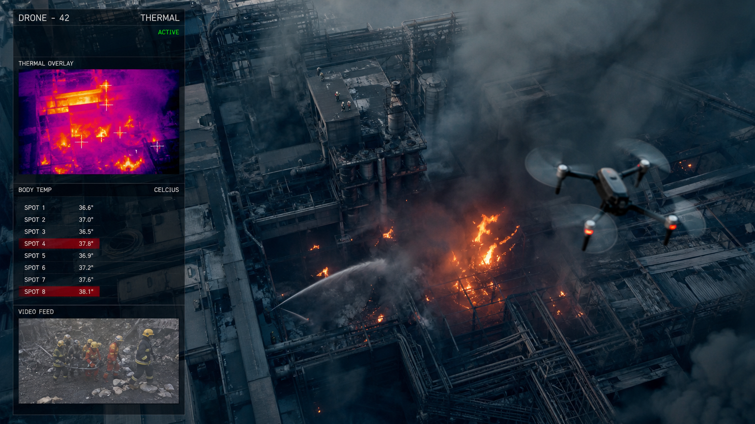Click the VIDEO FEED section header

click(x=36, y=312)
